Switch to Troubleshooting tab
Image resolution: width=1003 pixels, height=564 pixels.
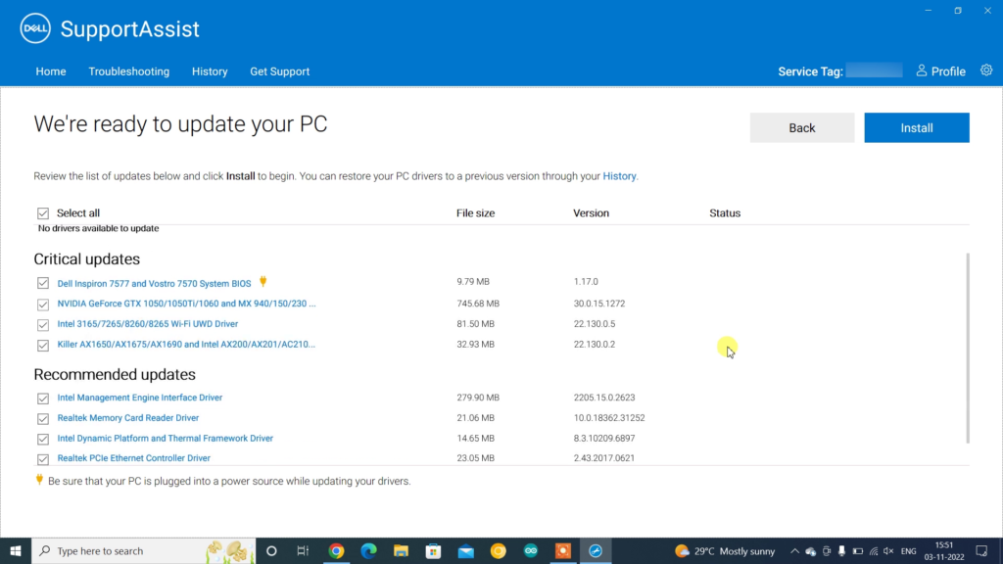[128, 71]
